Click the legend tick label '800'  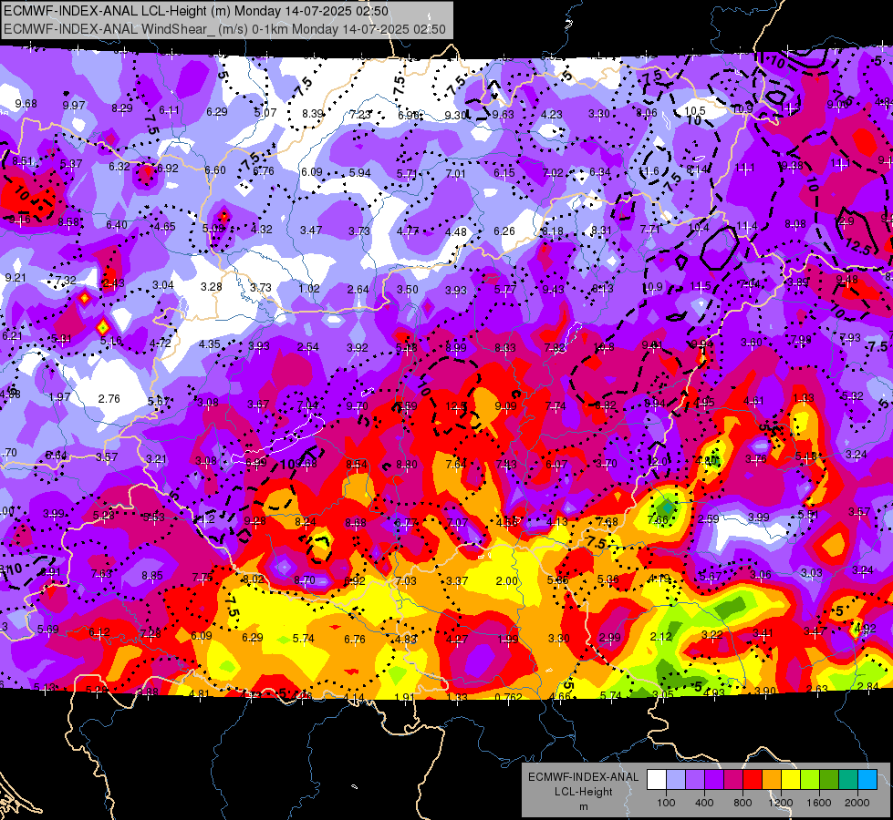pyautogui.click(x=742, y=803)
